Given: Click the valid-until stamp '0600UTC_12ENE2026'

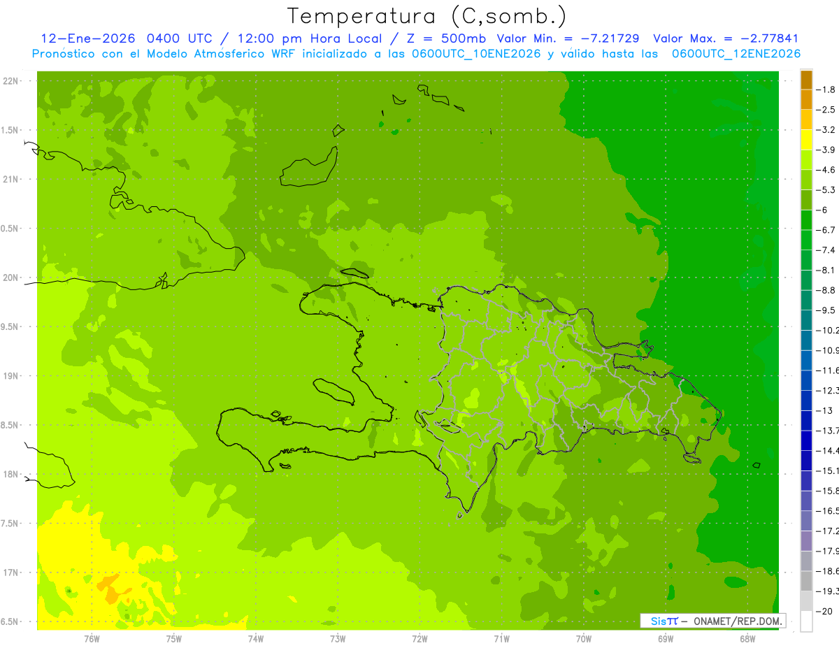Looking at the screenshot, I should coord(736,54).
